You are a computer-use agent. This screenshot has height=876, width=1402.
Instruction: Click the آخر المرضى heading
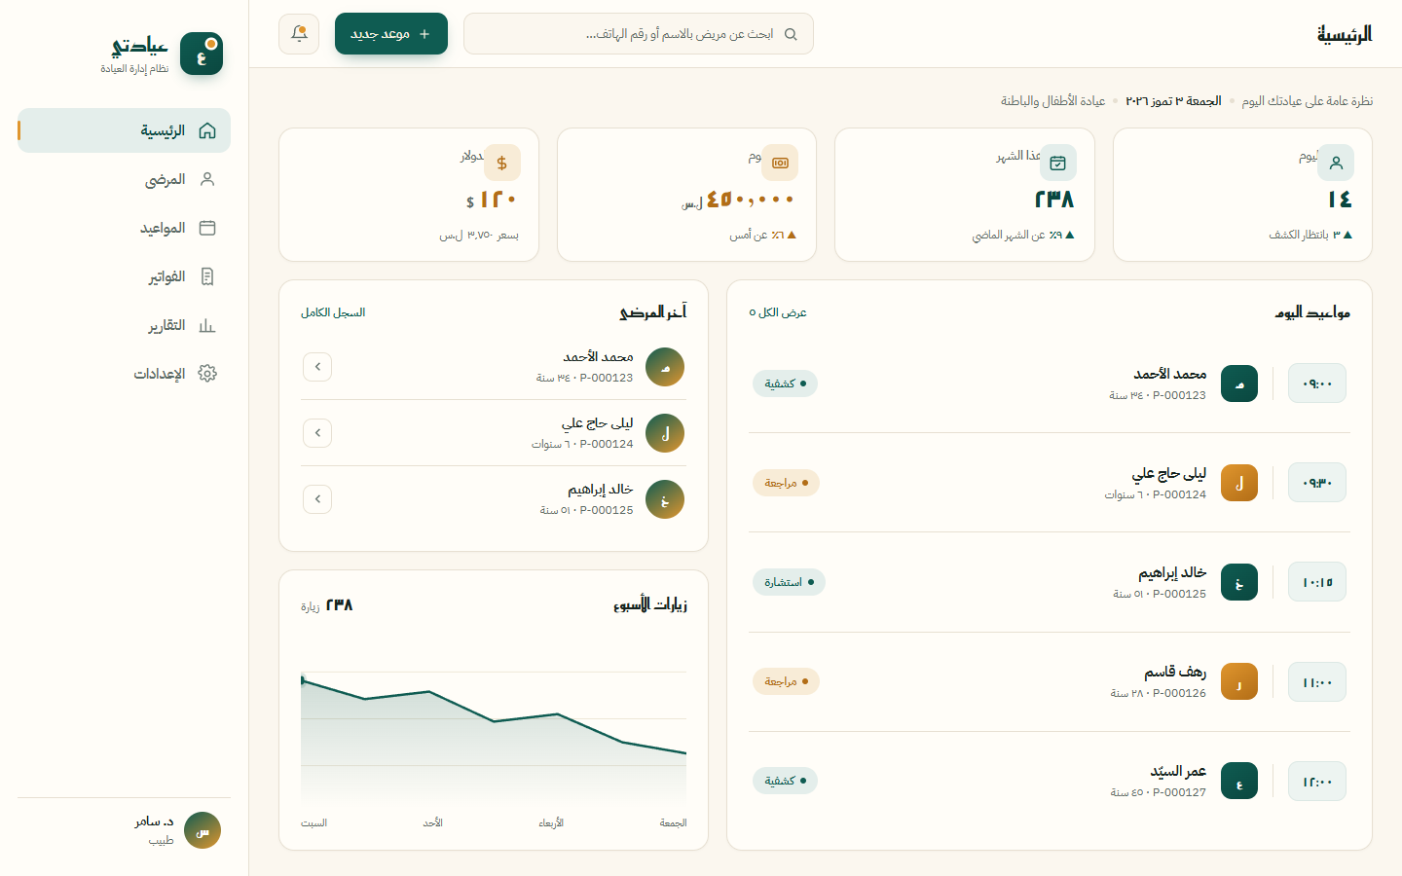tap(653, 312)
